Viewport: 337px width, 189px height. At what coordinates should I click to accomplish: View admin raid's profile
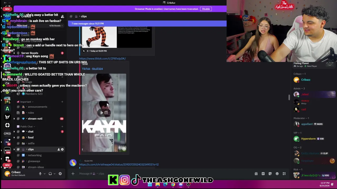point(314,109)
